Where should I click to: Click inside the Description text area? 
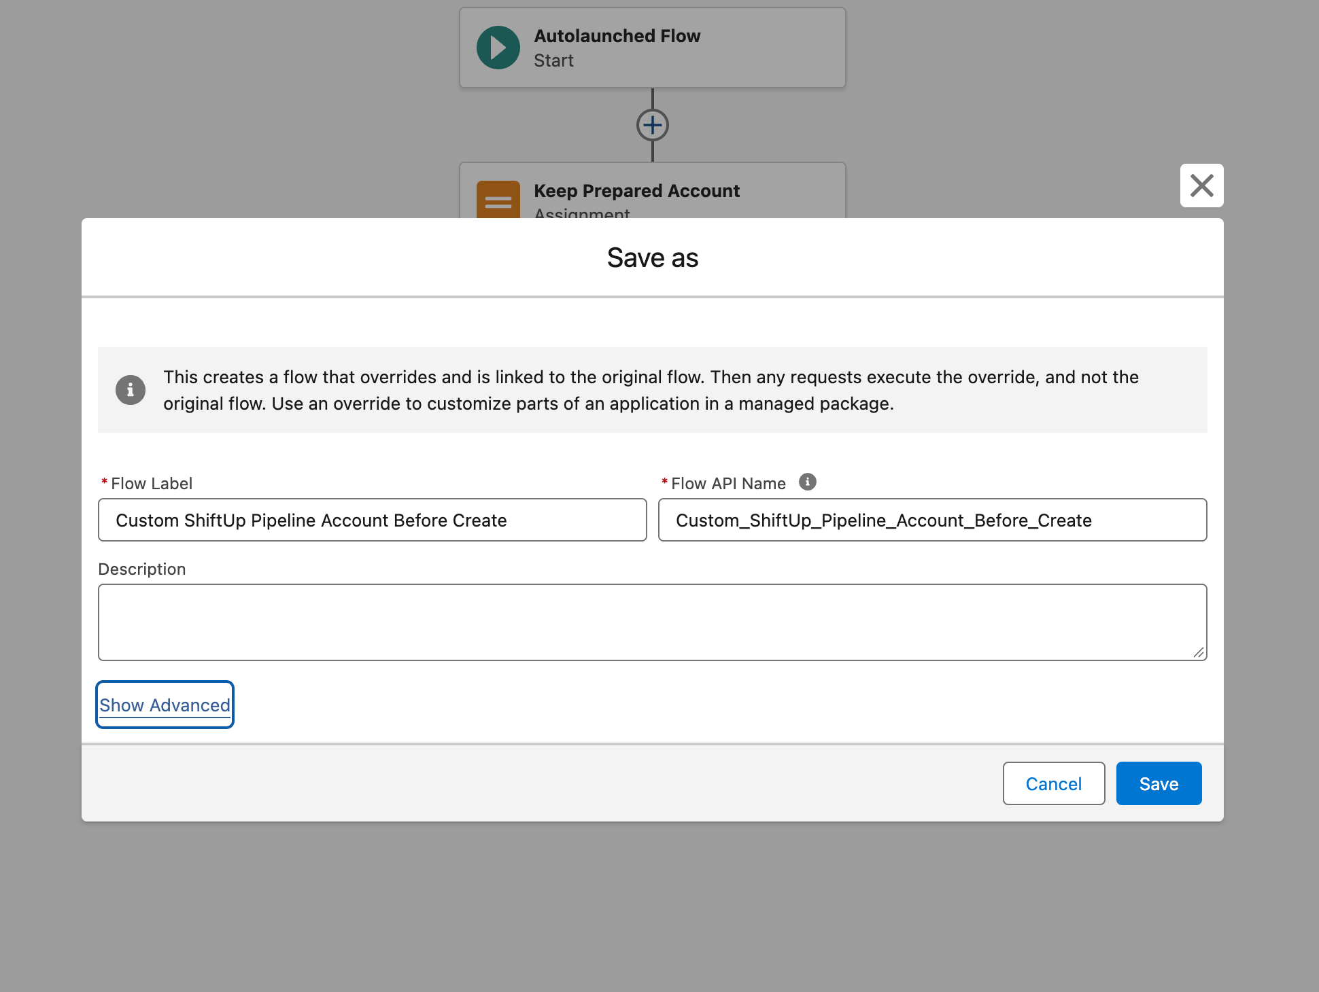[x=653, y=622]
